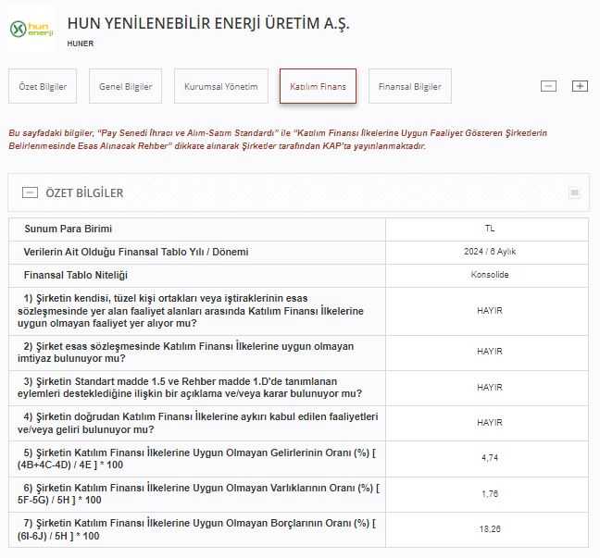
Task: Open the Özet Bilgiler tab
Action: click(43, 86)
